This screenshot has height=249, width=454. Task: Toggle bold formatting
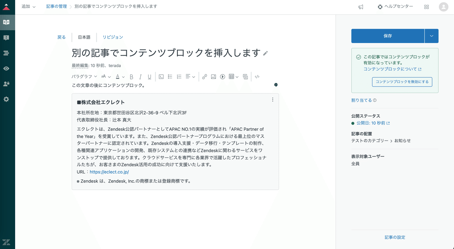[x=132, y=77]
